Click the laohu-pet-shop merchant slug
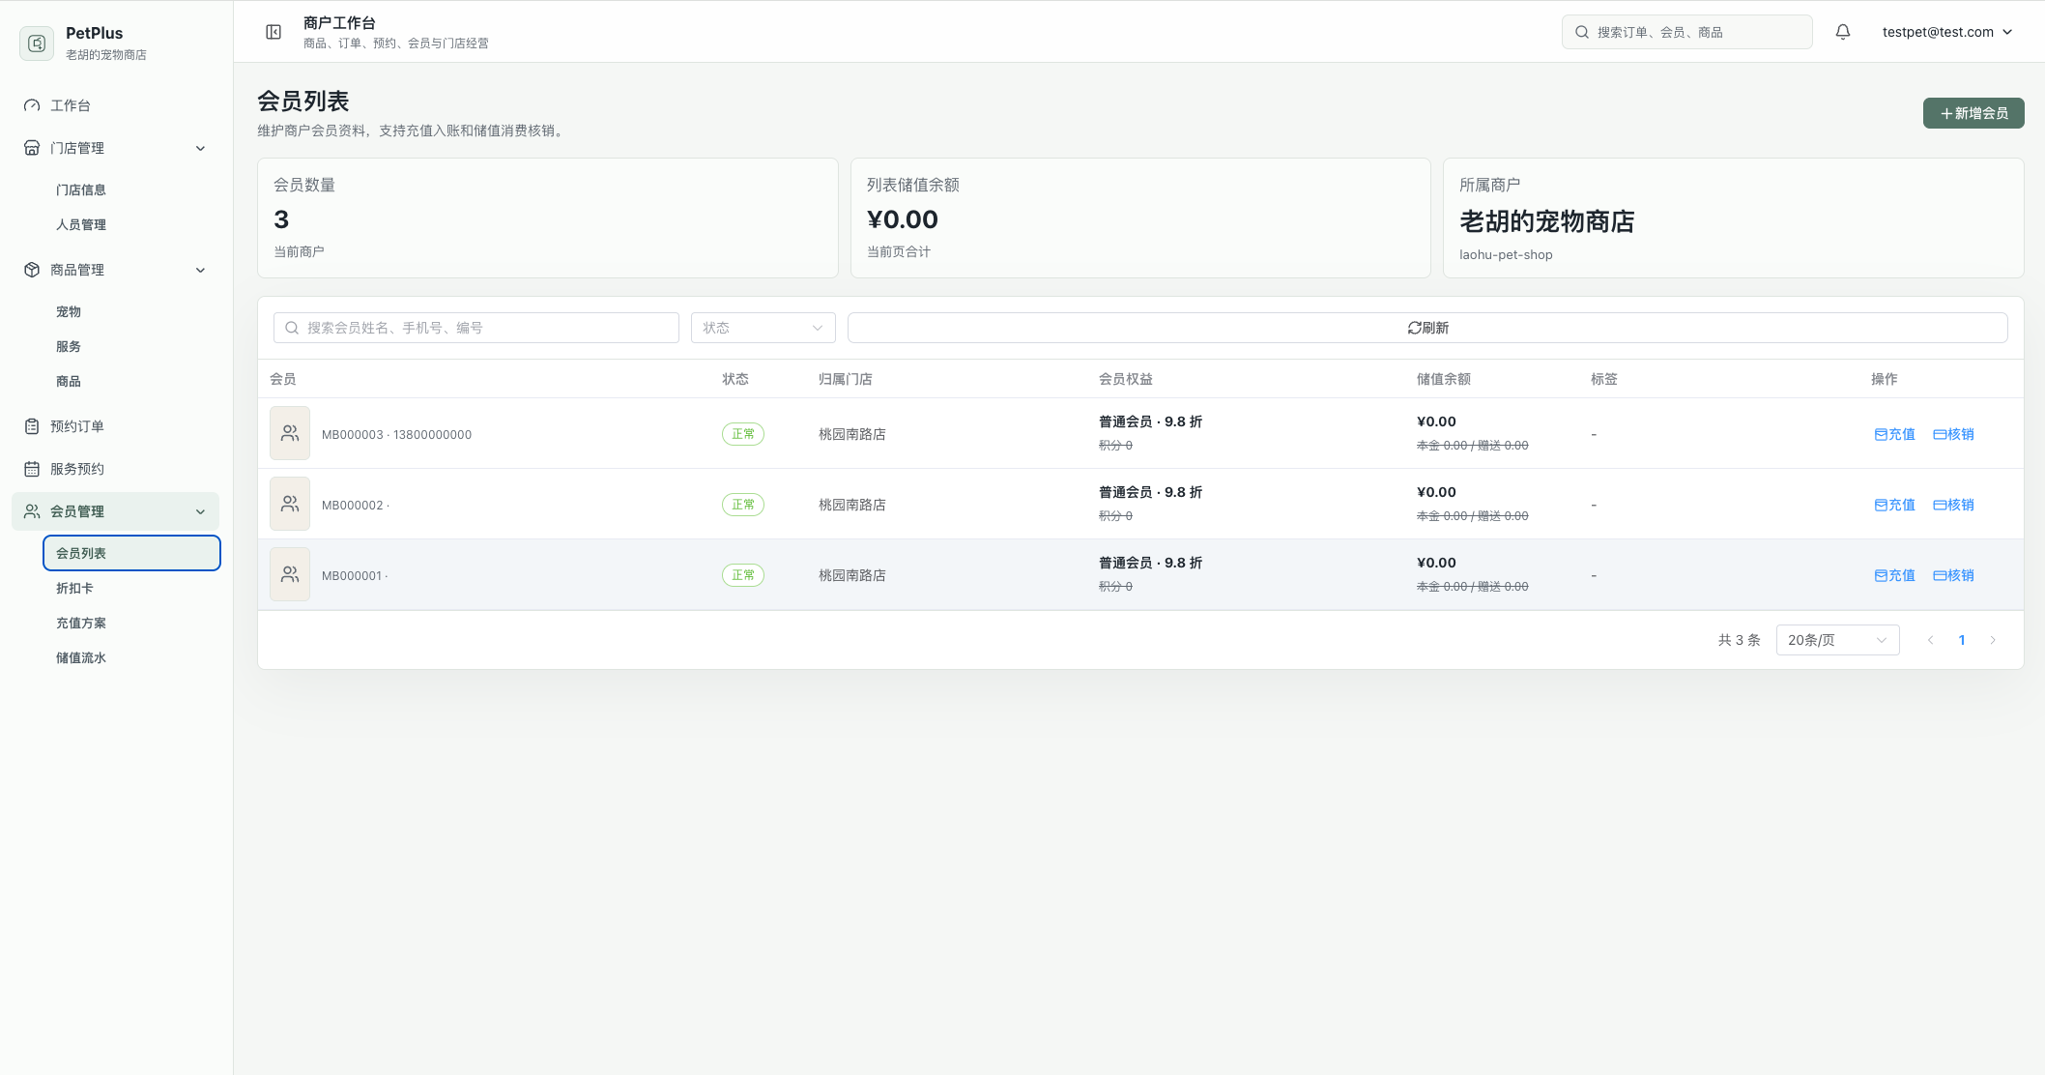 click(1506, 254)
